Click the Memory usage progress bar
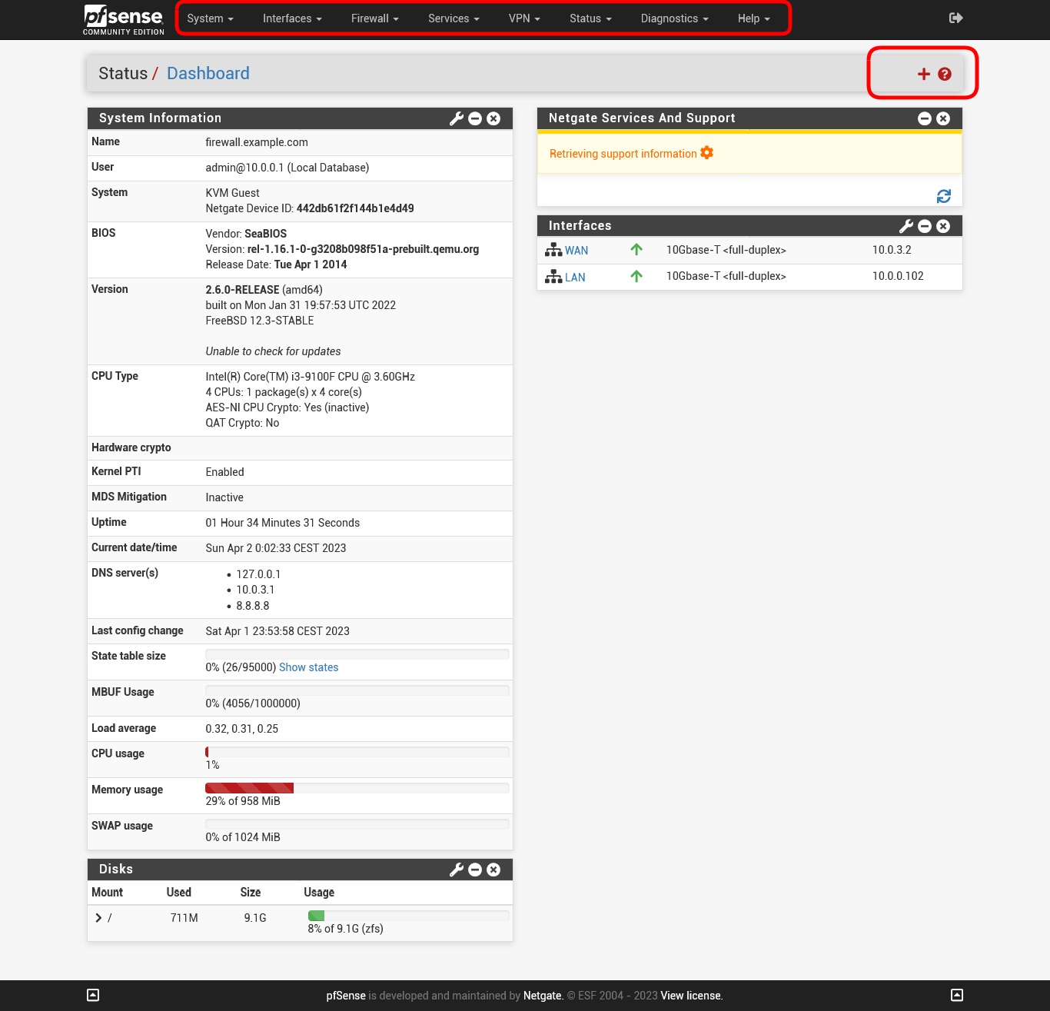Viewport: 1050px width, 1011px height. pos(357,788)
